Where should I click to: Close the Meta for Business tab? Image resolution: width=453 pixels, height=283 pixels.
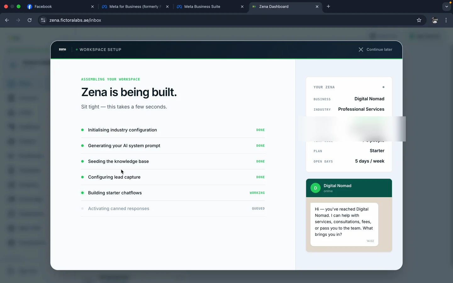pyautogui.click(x=167, y=6)
